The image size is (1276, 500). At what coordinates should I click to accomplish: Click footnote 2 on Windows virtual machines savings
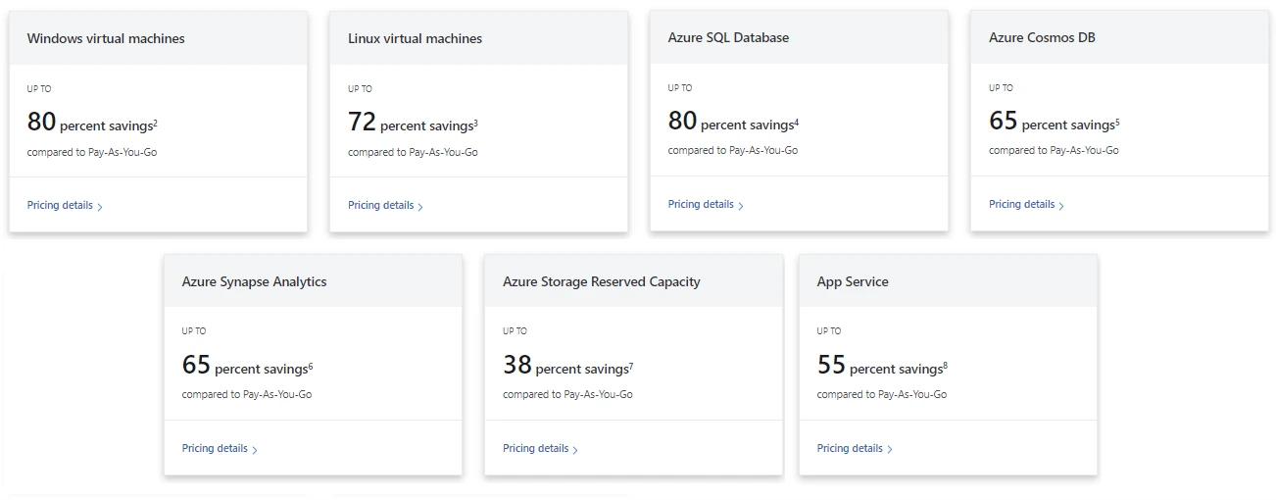pyautogui.click(x=155, y=123)
